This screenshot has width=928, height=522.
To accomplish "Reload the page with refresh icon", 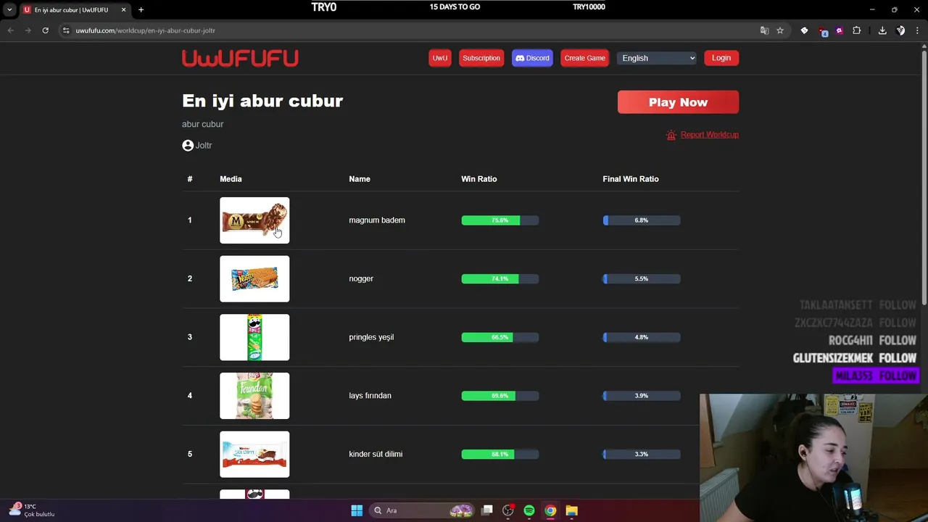I will pyautogui.click(x=45, y=30).
